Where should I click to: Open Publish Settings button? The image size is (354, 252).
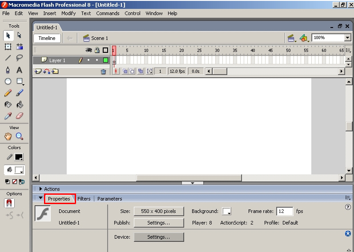tap(159, 223)
